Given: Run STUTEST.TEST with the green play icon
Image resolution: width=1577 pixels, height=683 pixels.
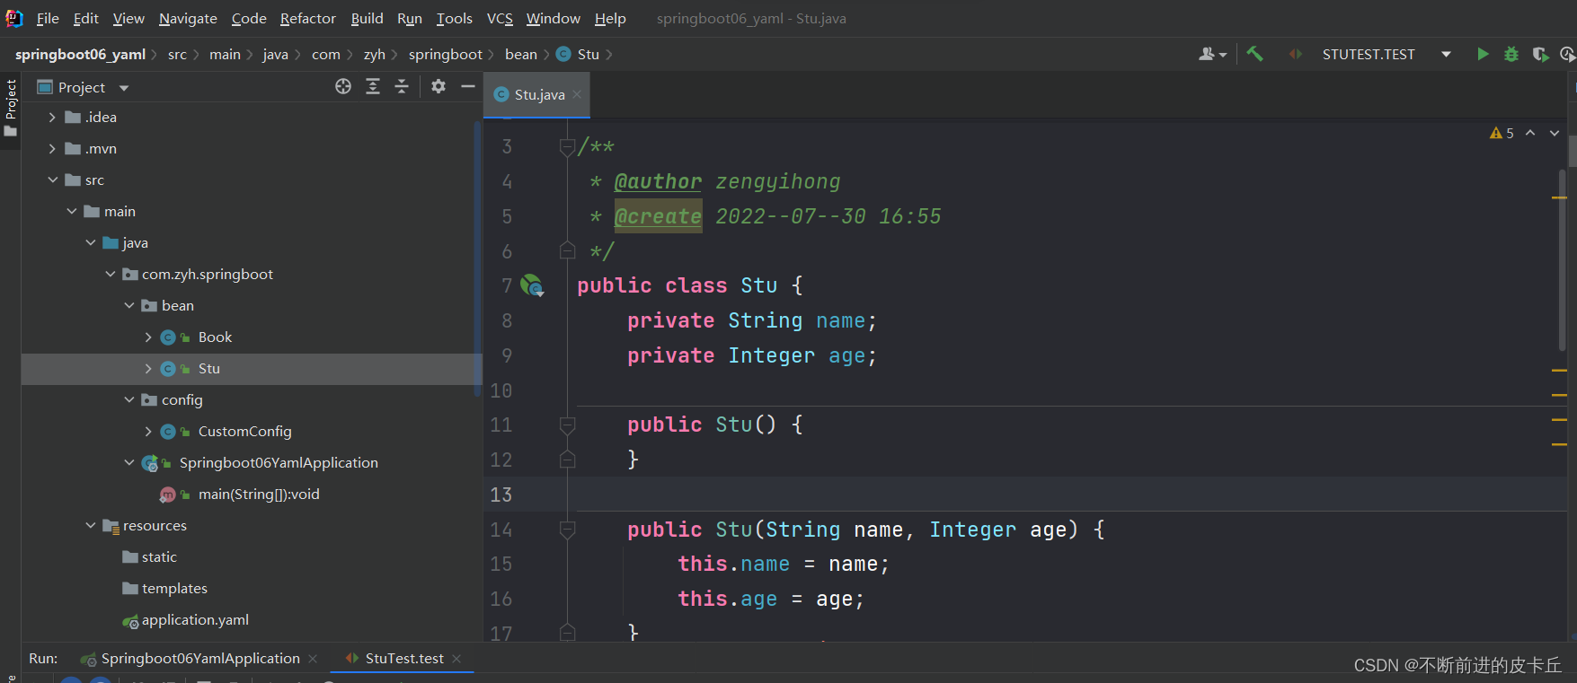Looking at the screenshot, I should (x=1483, y=54).
